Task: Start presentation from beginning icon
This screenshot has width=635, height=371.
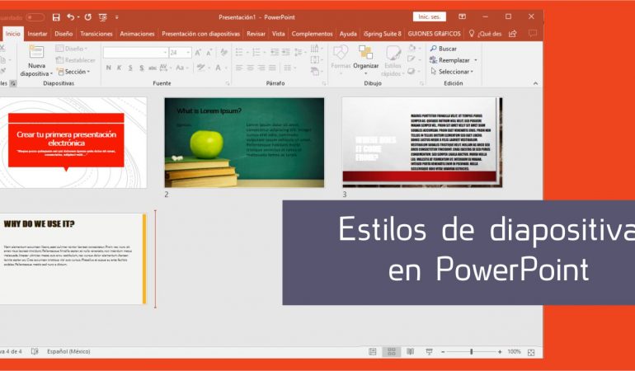Action: point(103,17)
